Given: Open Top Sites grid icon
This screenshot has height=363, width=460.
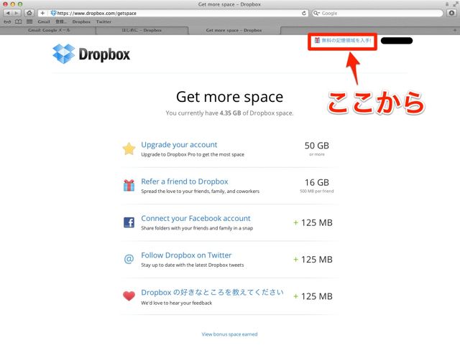Looking at the screenshot, I should pos(29,22).
